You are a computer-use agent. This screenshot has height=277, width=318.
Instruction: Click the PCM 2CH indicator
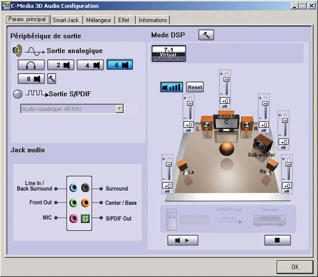(x=194, y=220)
